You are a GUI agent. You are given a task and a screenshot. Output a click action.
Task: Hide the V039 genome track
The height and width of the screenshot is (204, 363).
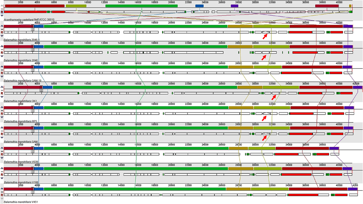pos(2,151)
